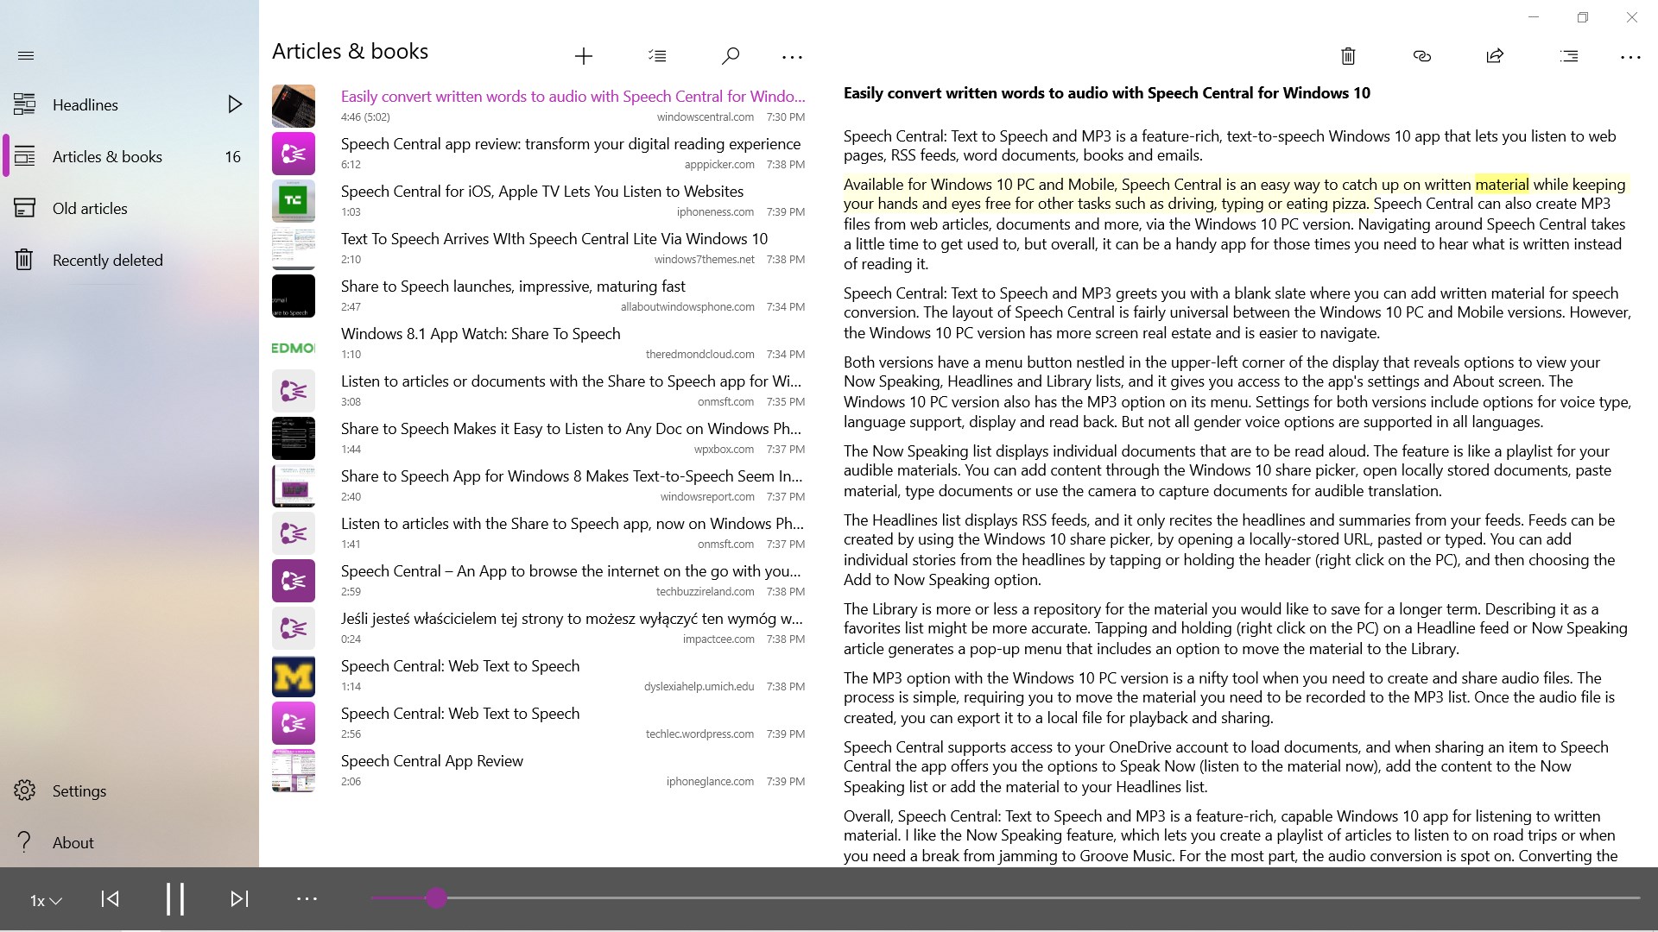Open the article link icon
The height and width of the screenshot is (932, 1658).
pos(1421,56)
